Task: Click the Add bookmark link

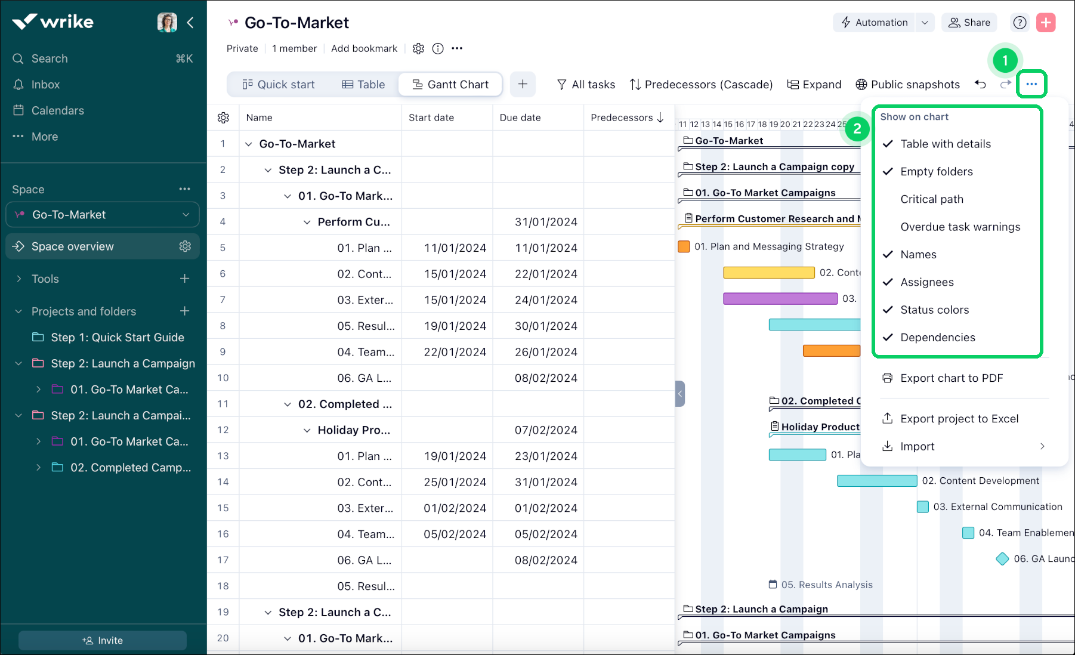Action: click(x=364, y=48)
